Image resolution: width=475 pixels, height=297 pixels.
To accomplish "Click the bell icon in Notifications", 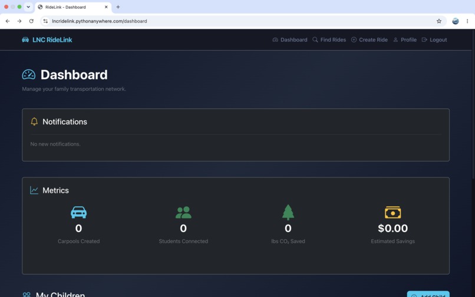I will pyautogui.click(x=34, y=121).
